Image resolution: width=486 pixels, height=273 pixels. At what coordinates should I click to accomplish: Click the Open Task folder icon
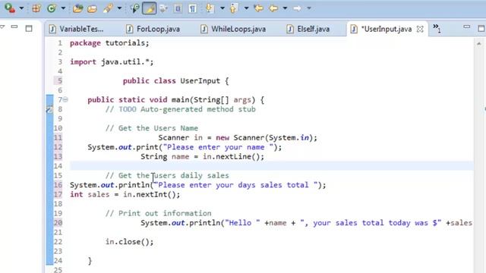click(x=92, y=8)
